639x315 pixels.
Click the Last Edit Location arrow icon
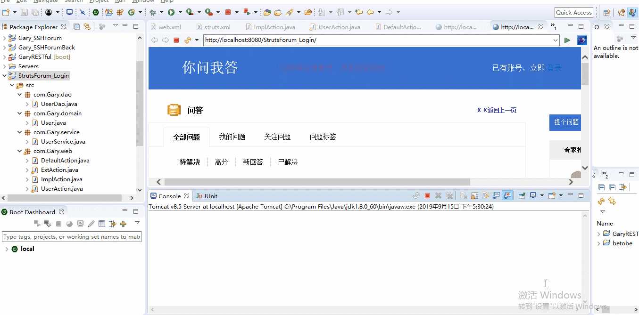coord(359,12)
